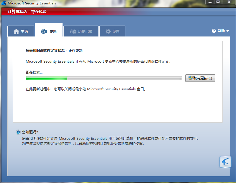Click the line mentioning Microsoft 更新中心

pos(98,61)
